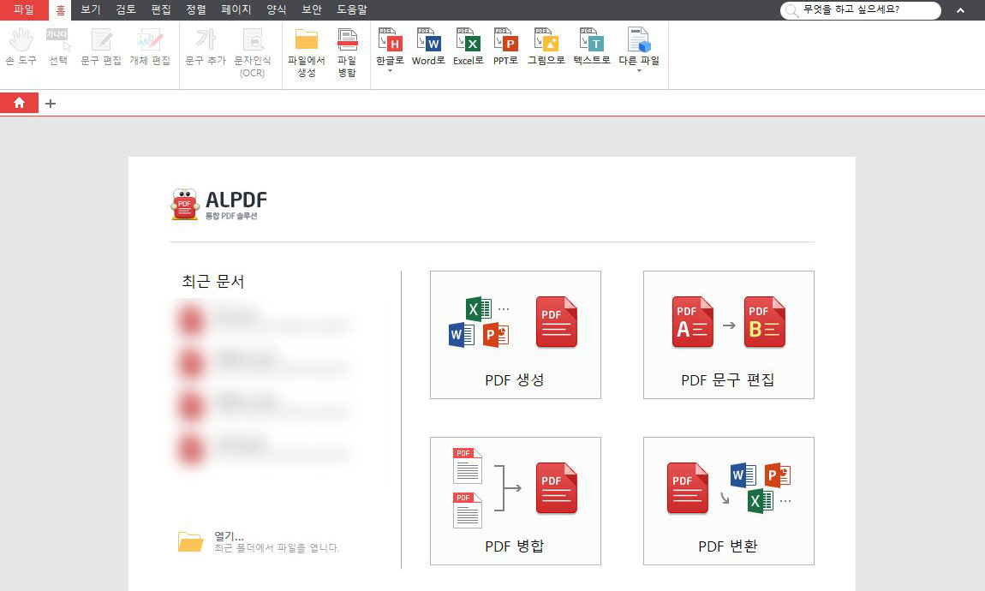Open the PDF 생성 card
This screenshot has width=985, height=591.
pos(515,335)
